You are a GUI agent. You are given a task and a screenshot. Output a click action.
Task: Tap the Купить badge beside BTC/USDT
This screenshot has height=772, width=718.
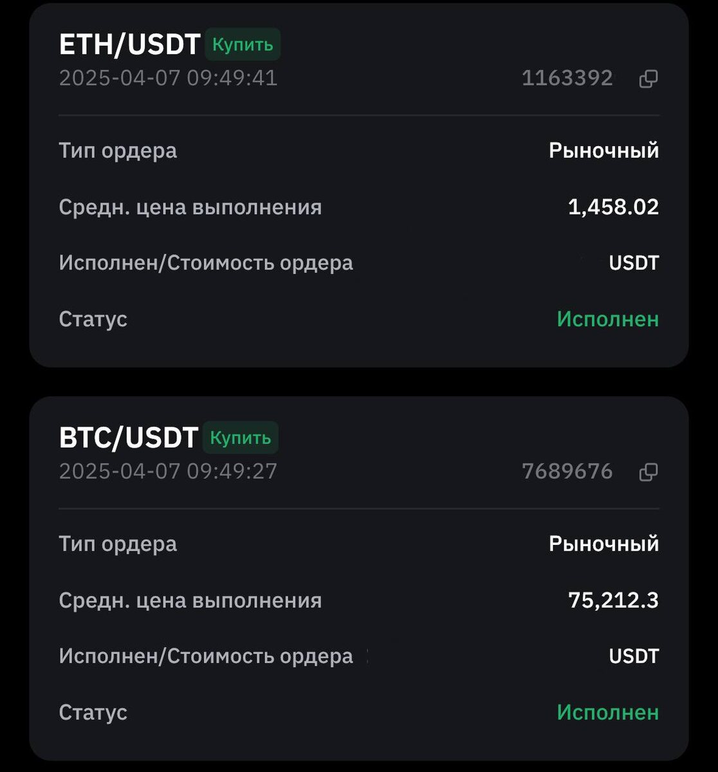[x=241, y=438]
